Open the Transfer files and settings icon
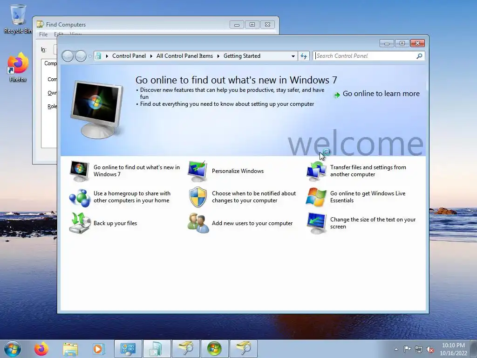Viewport: 477px width, 358px height. point(316,171)
